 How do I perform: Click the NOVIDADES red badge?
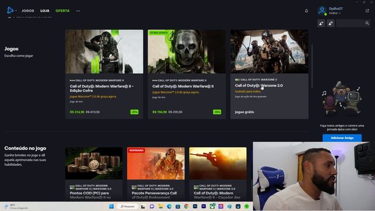coord(137,151)
